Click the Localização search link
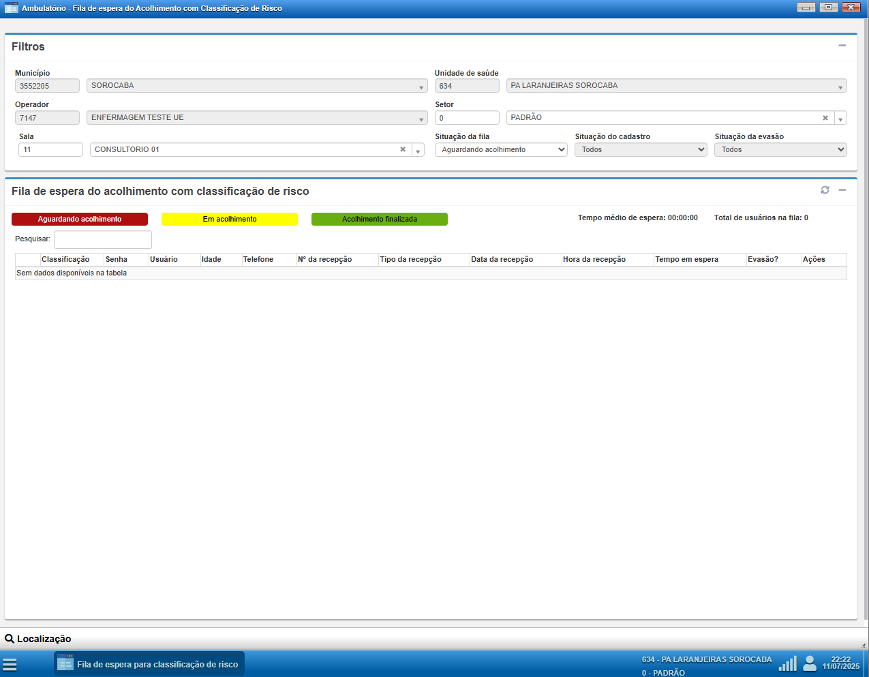 pyautogui.click(x=38, y=639)
